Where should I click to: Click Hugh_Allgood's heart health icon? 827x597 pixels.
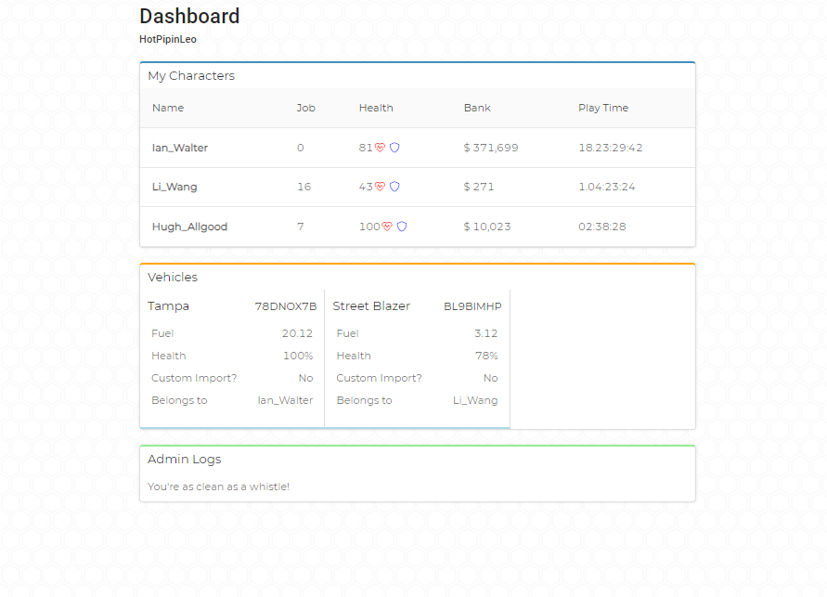coord(387,227)
